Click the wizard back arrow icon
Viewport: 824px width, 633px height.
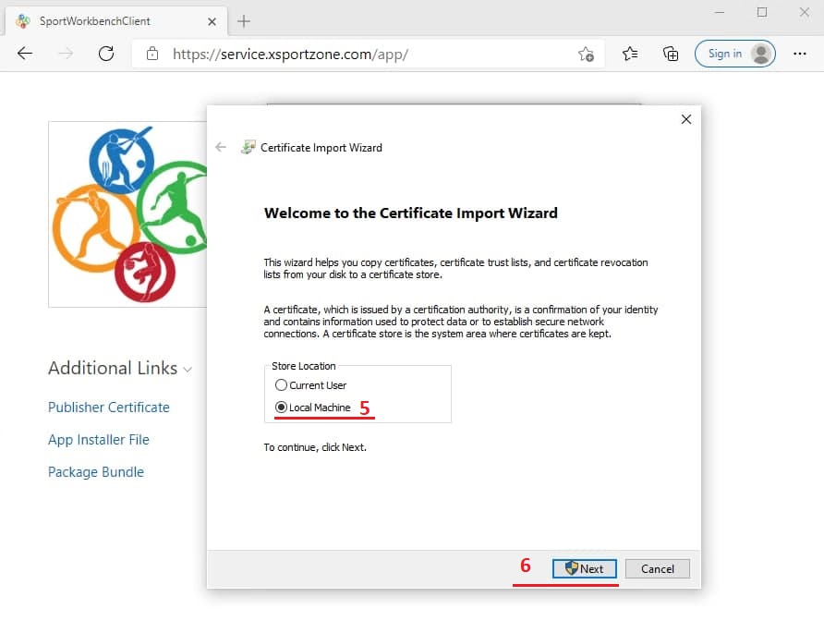point(221,147)
